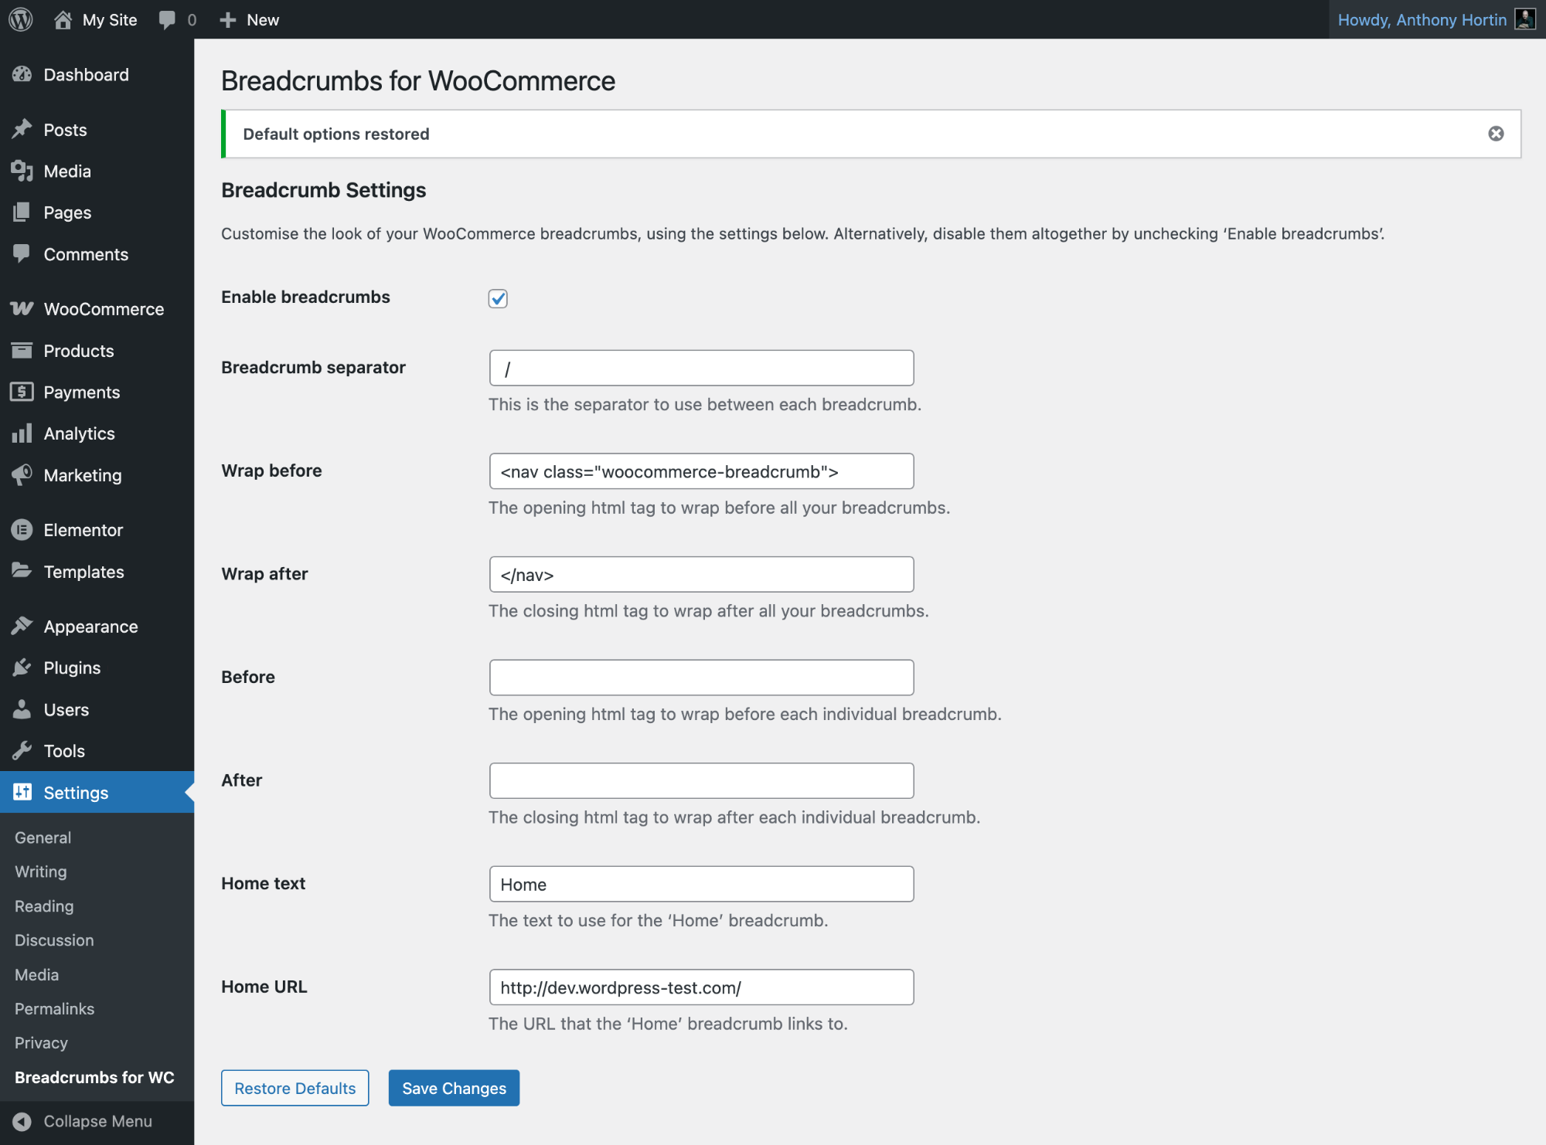This screenshot has height=1145, width=1546.
Task: Open Elementor via its sidebar icon
Action: click(22, 529)
